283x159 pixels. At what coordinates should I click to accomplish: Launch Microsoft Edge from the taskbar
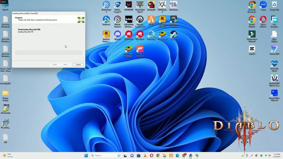pos(177,155)
